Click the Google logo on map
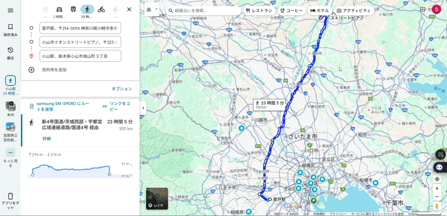The image size is (447, 216). pos(293,206)
